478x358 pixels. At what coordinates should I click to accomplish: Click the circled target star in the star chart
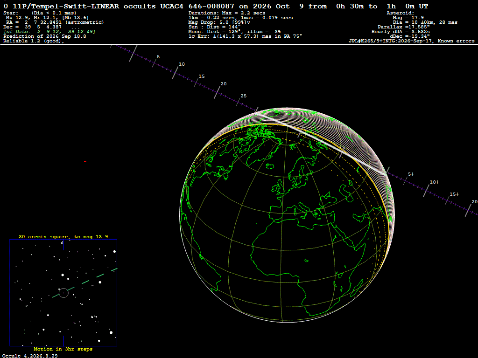63,293
